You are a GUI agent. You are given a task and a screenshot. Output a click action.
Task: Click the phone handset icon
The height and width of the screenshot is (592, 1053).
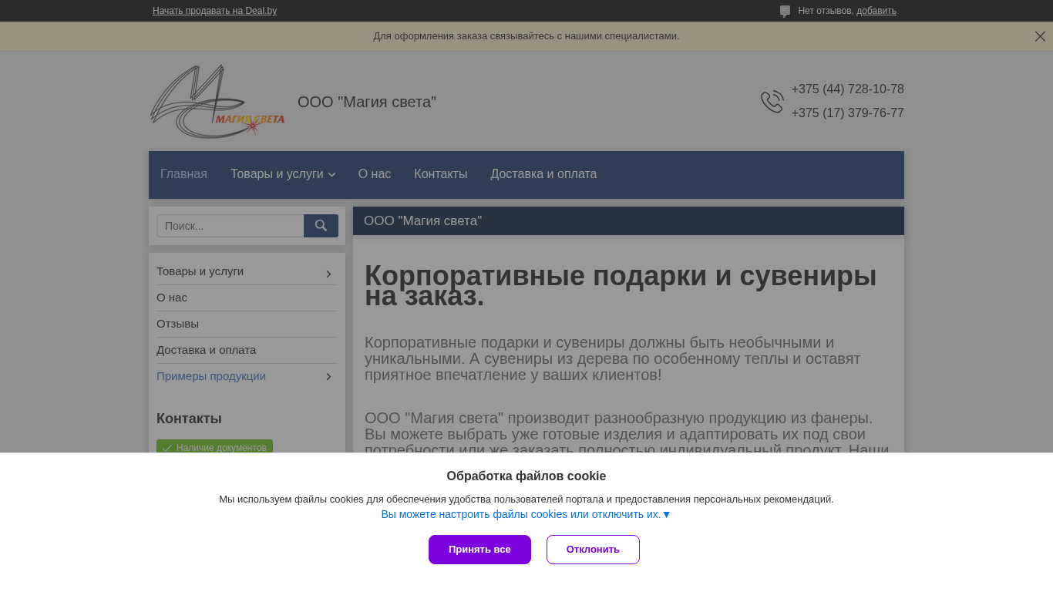(772, 102)
